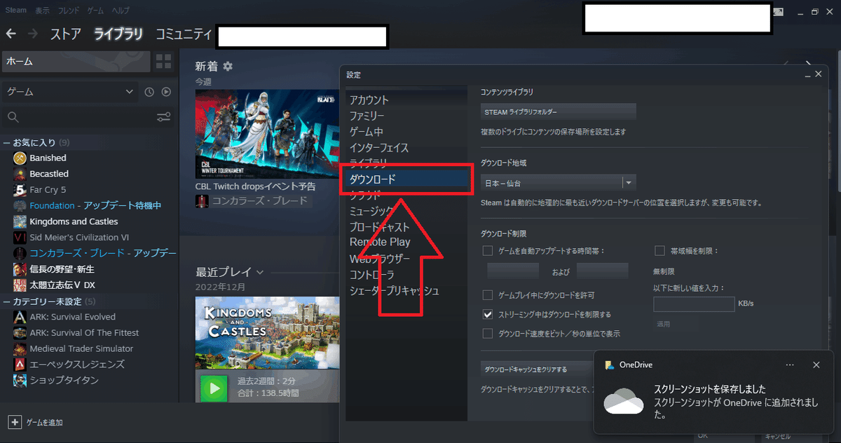The height and width of the screenshot is (443, 841).
Task: Click the advanced filter icon beside the search box
Action: 163,116
